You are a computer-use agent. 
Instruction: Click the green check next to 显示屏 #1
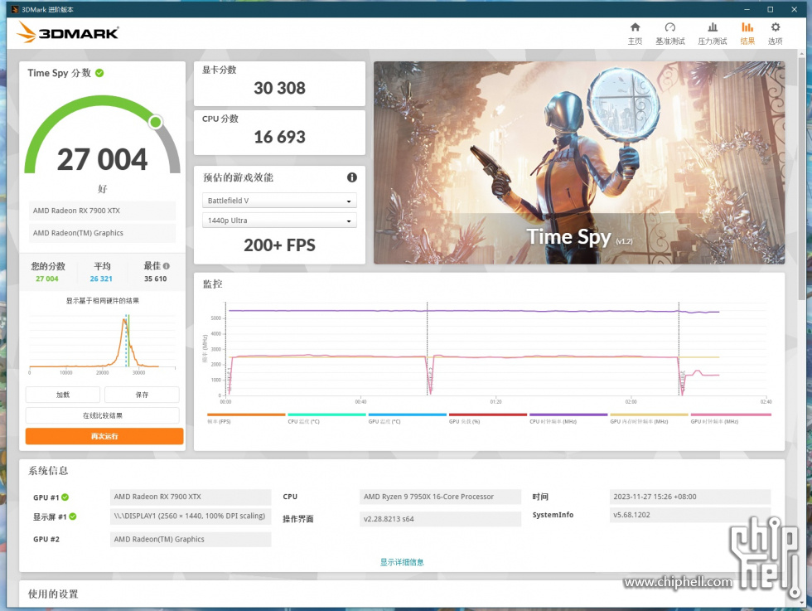click(73, 516)
